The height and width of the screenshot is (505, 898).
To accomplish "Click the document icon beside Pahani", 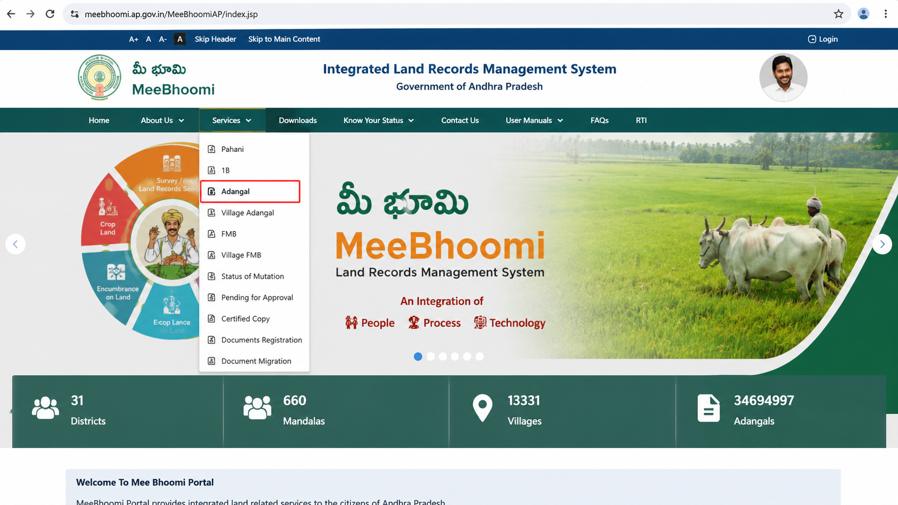I will (212, 149).
